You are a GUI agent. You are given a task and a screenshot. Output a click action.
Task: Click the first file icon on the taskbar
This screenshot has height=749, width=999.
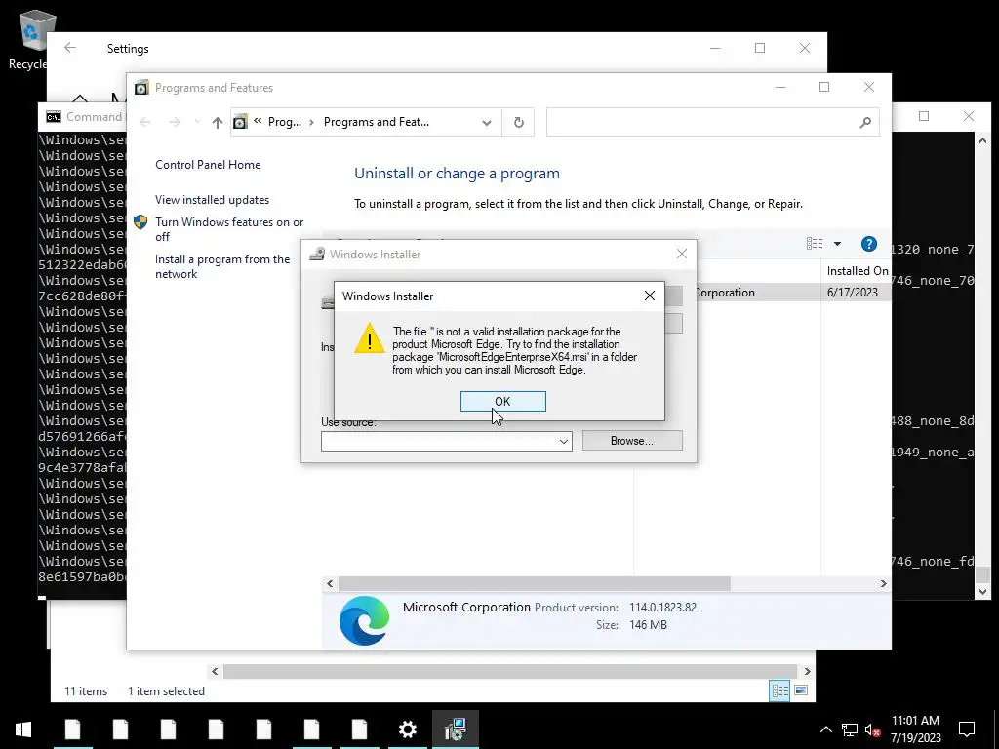(72, 729)
